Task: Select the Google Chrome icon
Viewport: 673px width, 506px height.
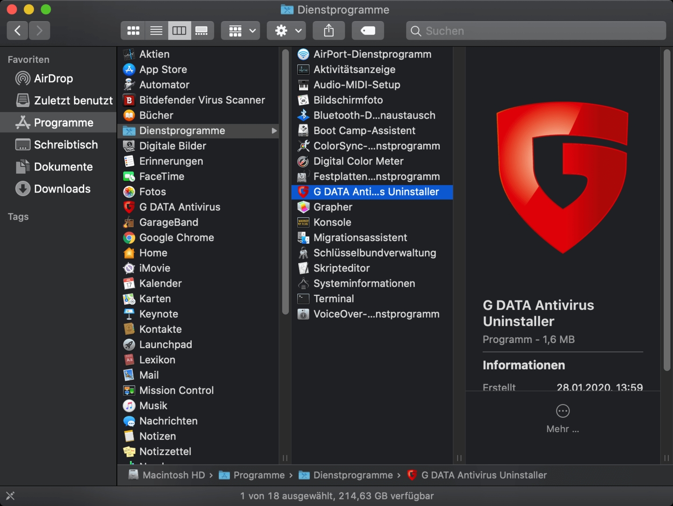Action: (129, 238)
